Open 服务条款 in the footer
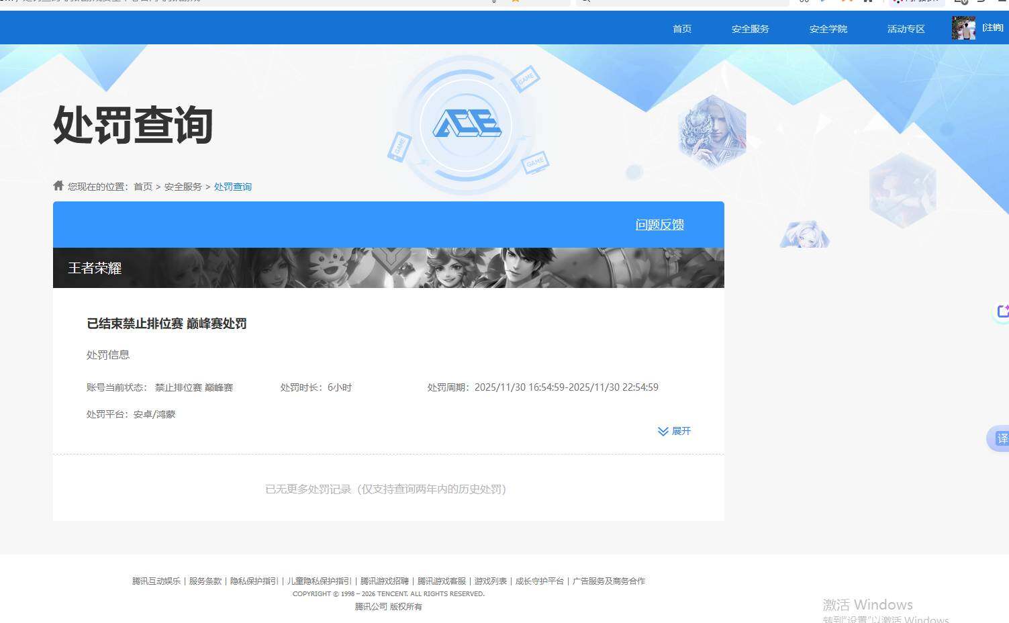 tap(203, 581)
